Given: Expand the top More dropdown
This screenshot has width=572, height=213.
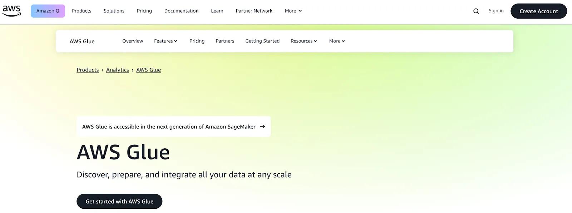Looking at the screenshot, I should coord(293,11).
